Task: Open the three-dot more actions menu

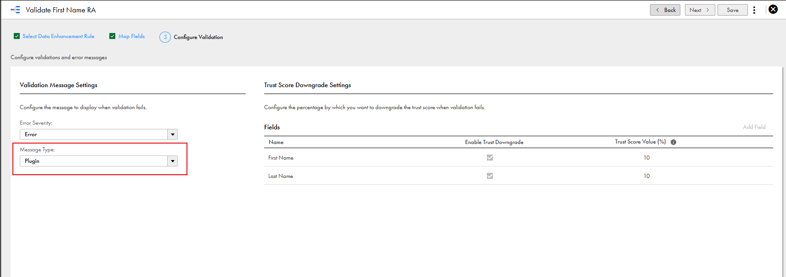Action: [754, 10]
